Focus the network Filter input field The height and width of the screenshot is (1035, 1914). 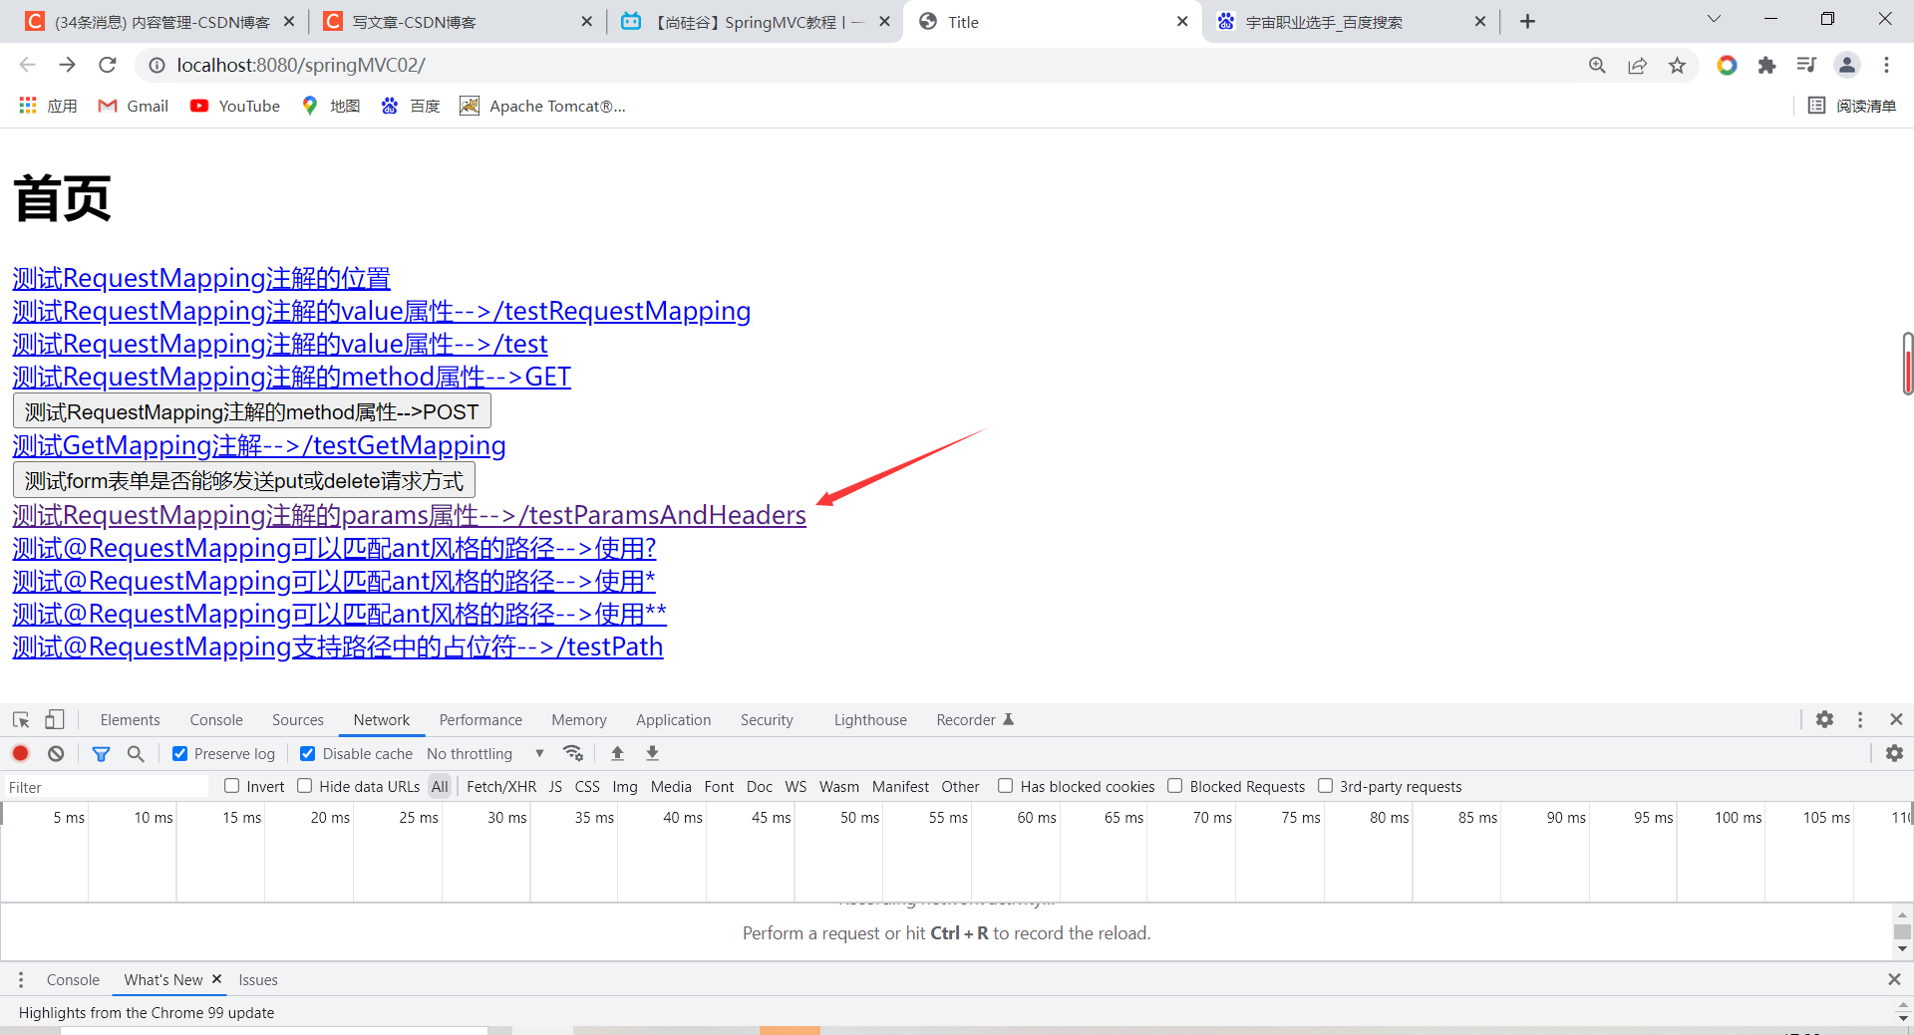click(x=107, y=787)
